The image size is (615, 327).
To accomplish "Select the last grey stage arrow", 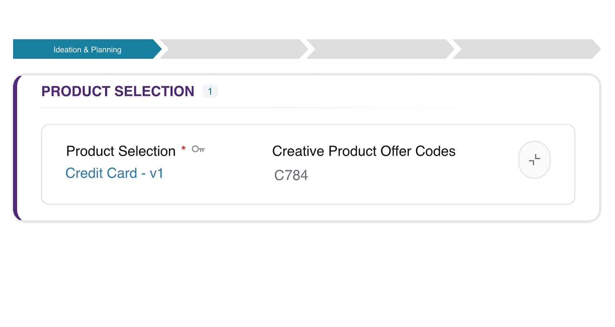I will pos(526,49).
